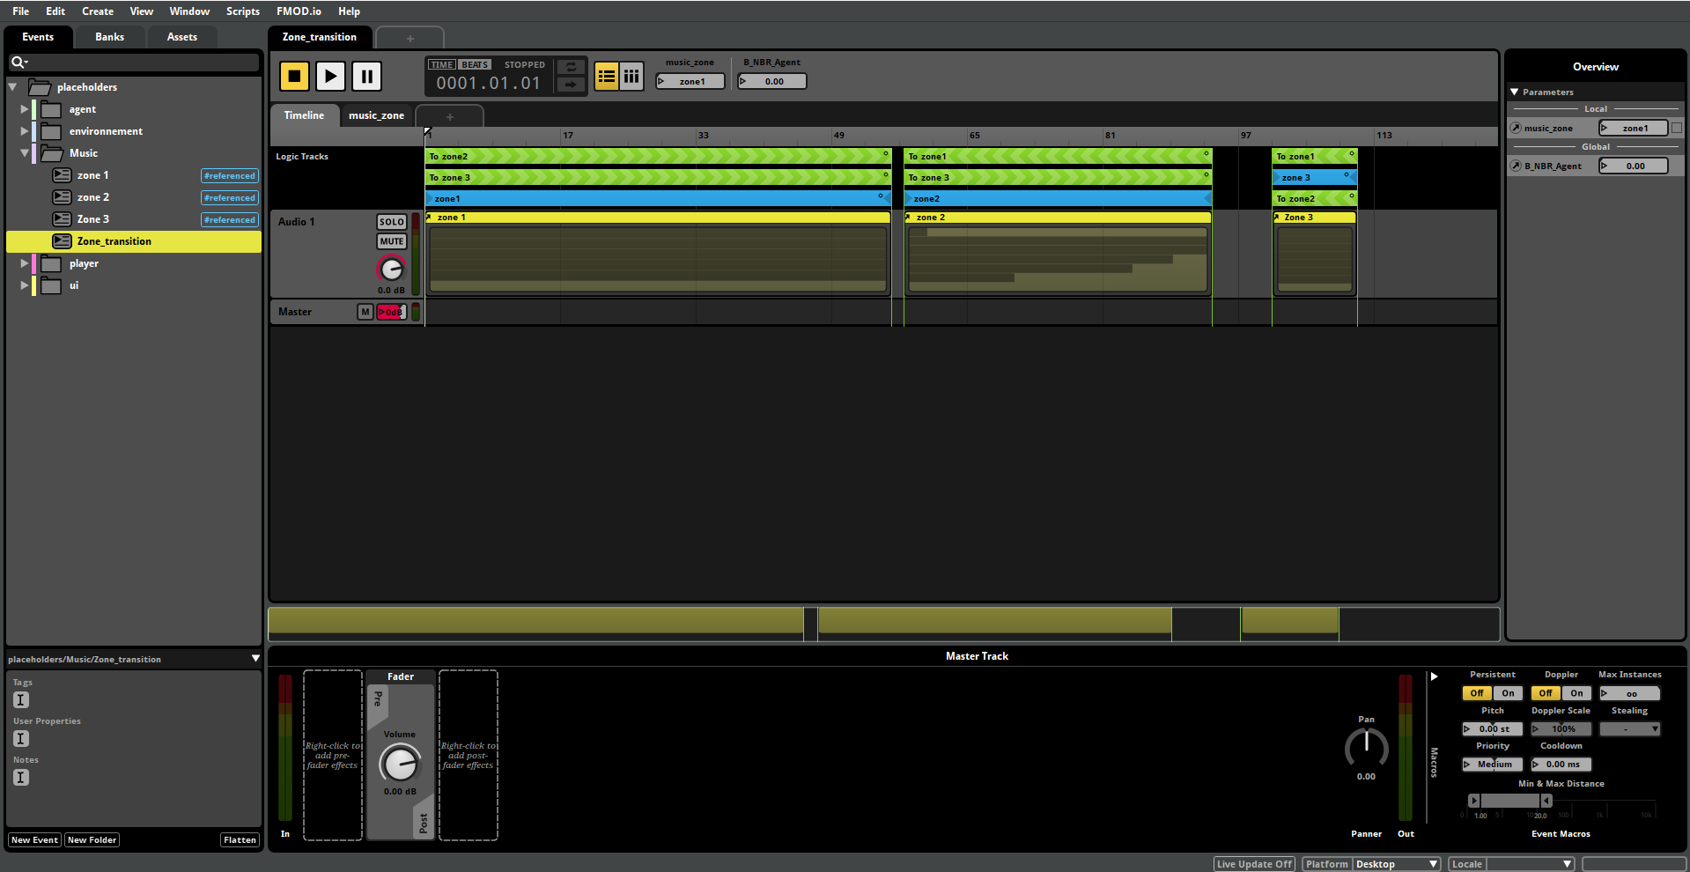This screenshot has width=1690, height=872.
Task: Expand the agent folder
Action: coord(25,109)
